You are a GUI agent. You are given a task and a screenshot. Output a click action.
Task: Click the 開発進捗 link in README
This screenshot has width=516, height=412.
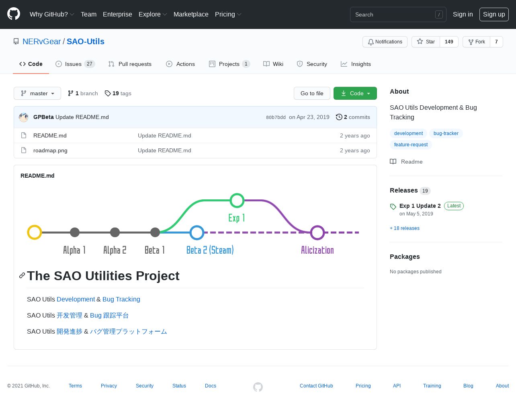[70, 331]
